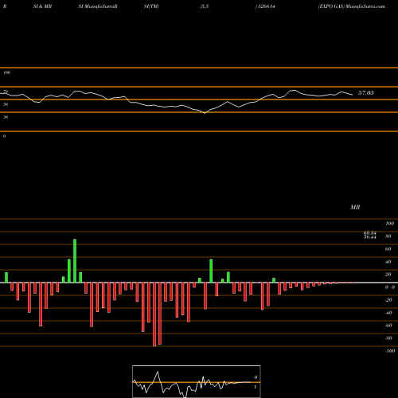398x398 pixels.
Task: Click the tallest green MR bar
Action: tap(75, 261)
